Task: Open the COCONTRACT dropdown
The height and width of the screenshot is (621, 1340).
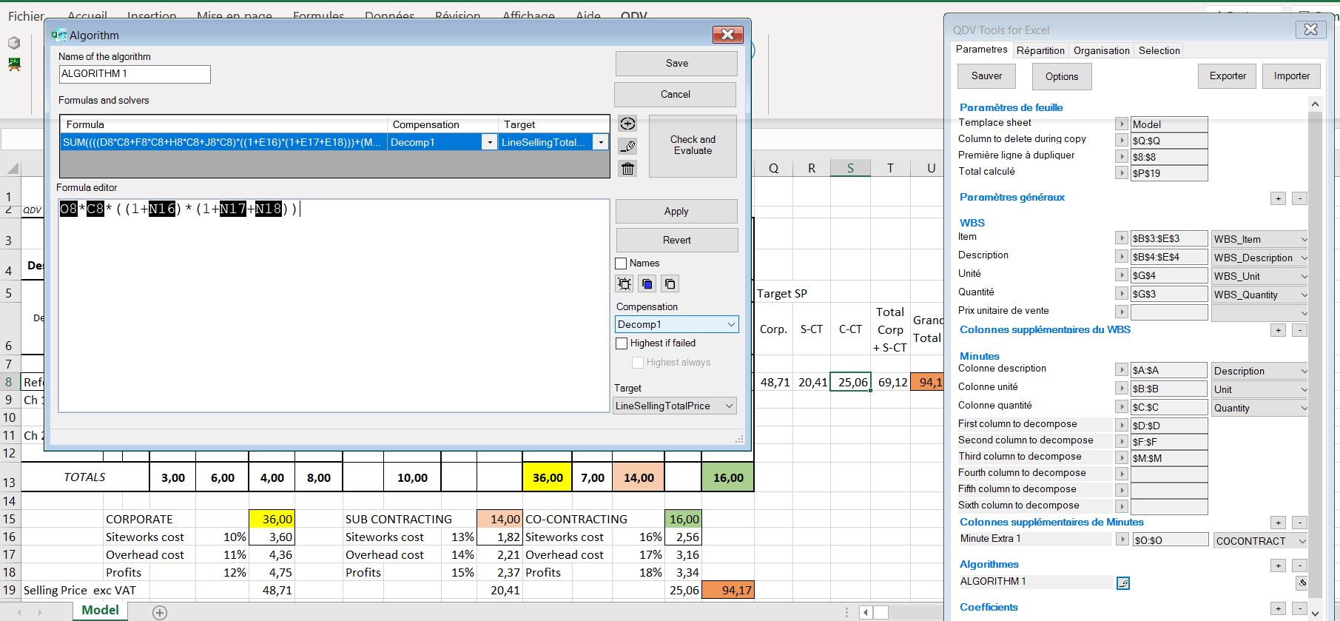Action: coord(1260,540)
